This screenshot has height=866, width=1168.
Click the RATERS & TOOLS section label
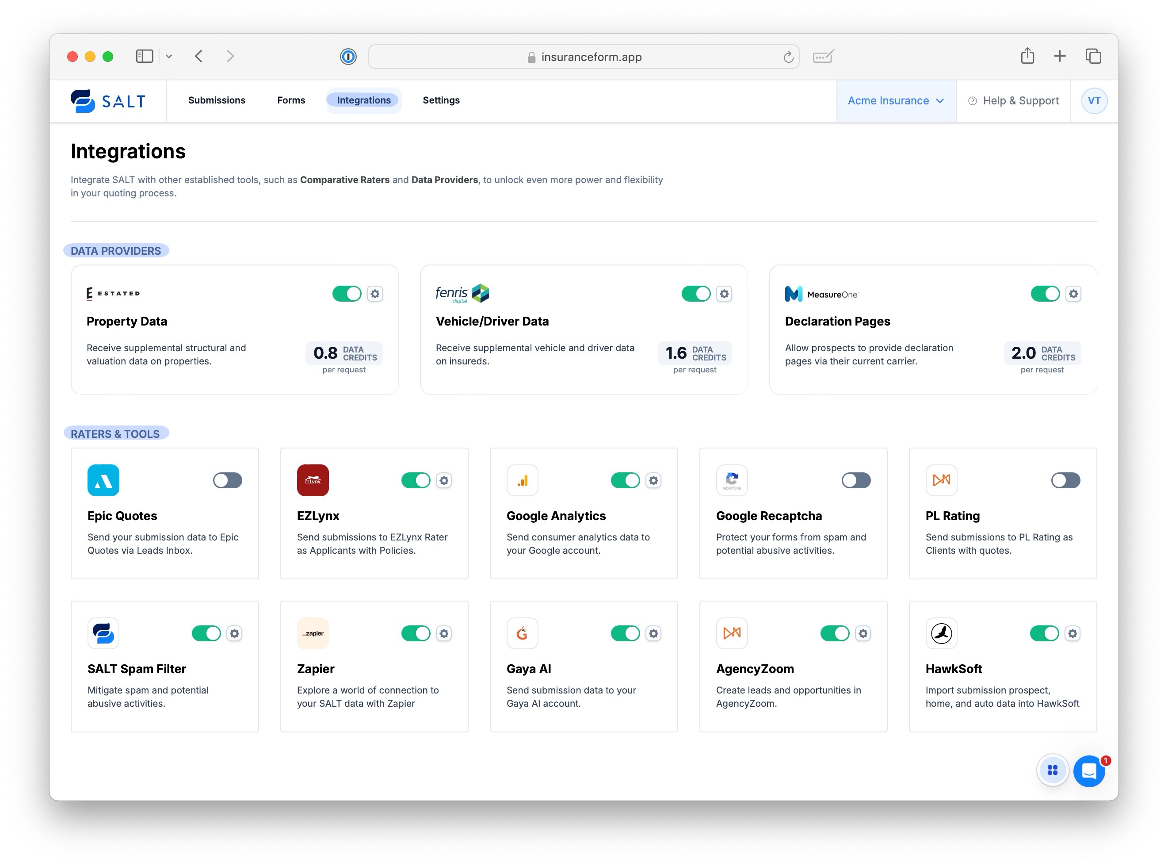click(x=115, y=434)
